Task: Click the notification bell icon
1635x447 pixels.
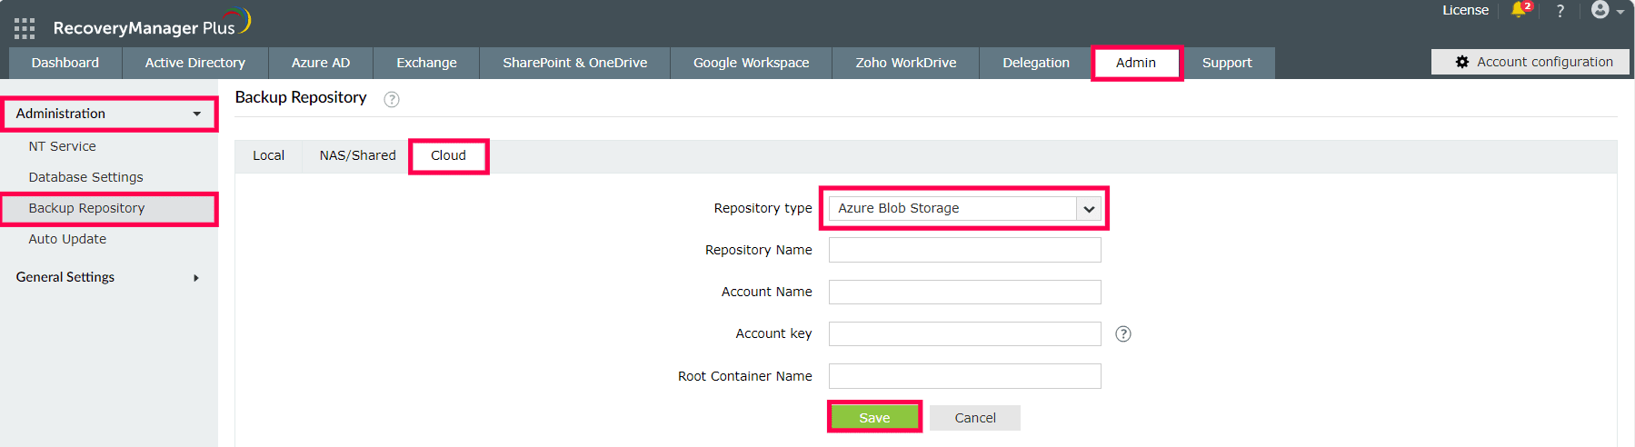Action: pos(1520,10)
